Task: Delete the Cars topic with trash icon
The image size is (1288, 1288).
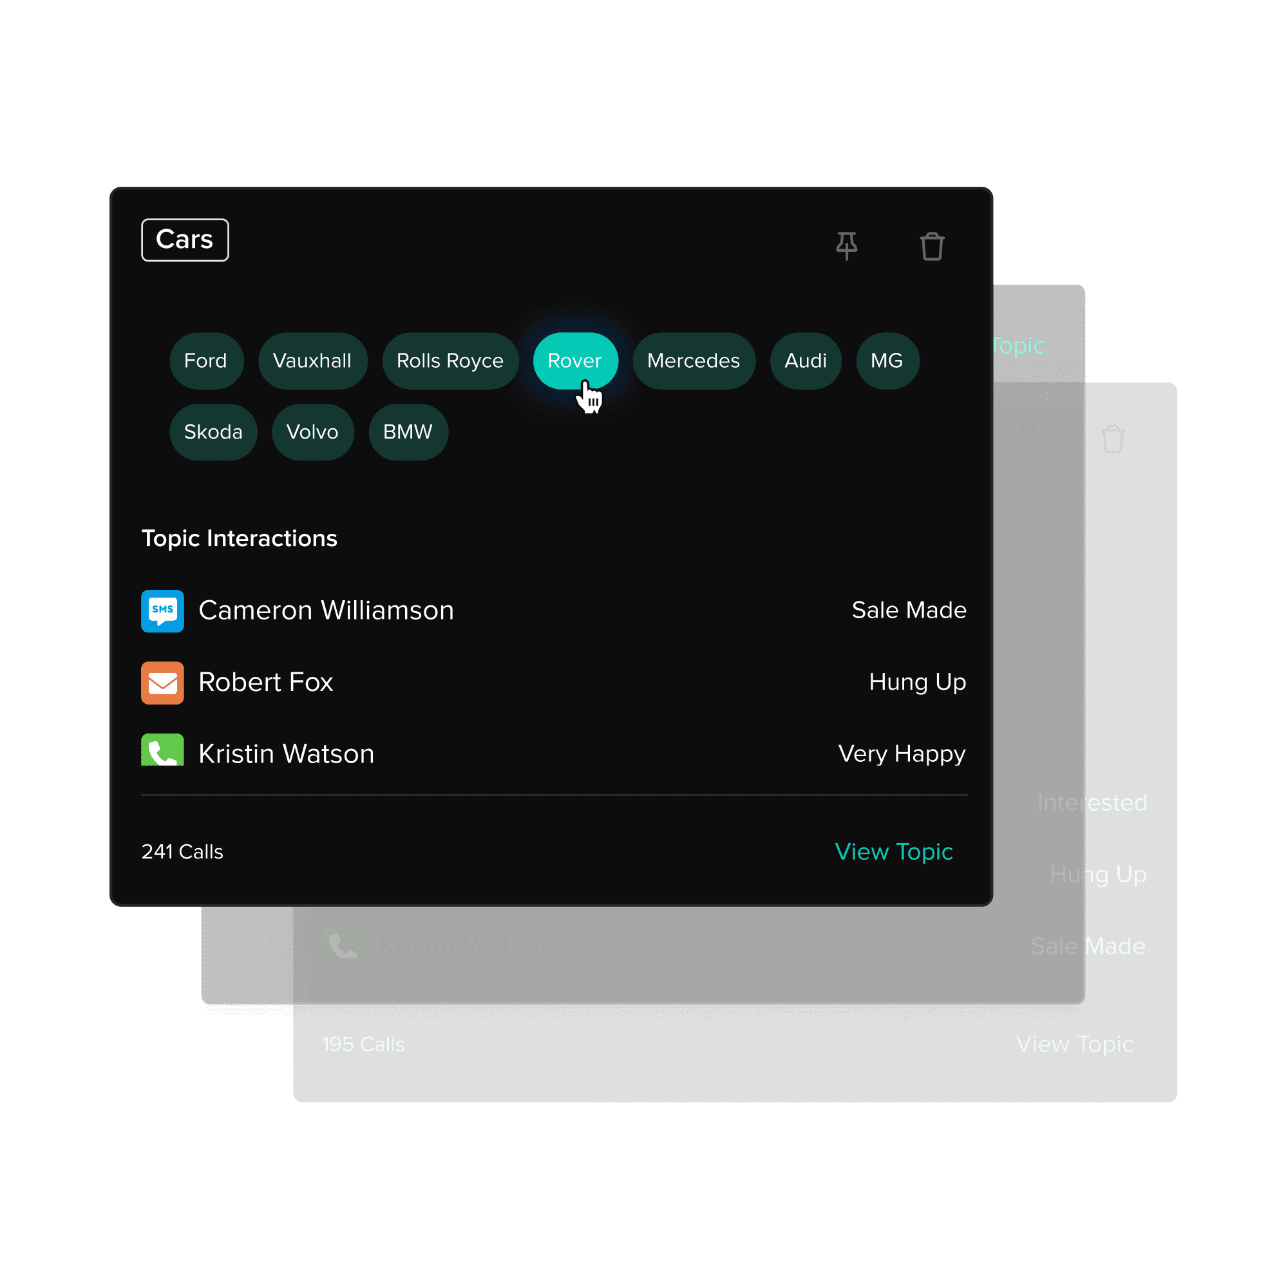Action: coord(931,246)
